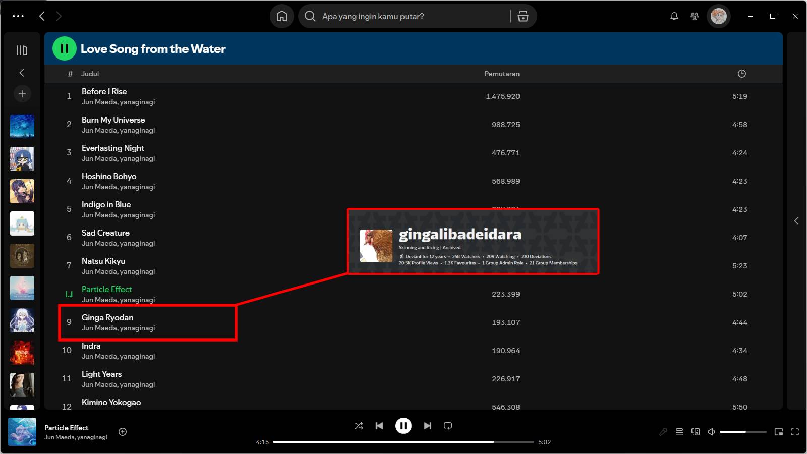The width and height of the screenshot is (807, 454).
Task: Mute the volume with the speaker icon
Action: point(711,432)
